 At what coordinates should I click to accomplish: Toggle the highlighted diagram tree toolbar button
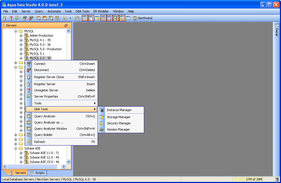(x=116, y=18)
